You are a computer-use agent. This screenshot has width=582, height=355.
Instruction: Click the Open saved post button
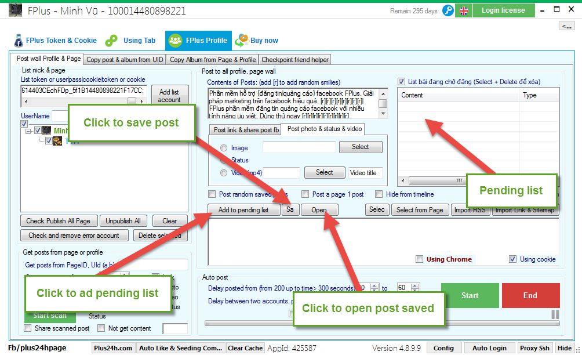[319, 210]
